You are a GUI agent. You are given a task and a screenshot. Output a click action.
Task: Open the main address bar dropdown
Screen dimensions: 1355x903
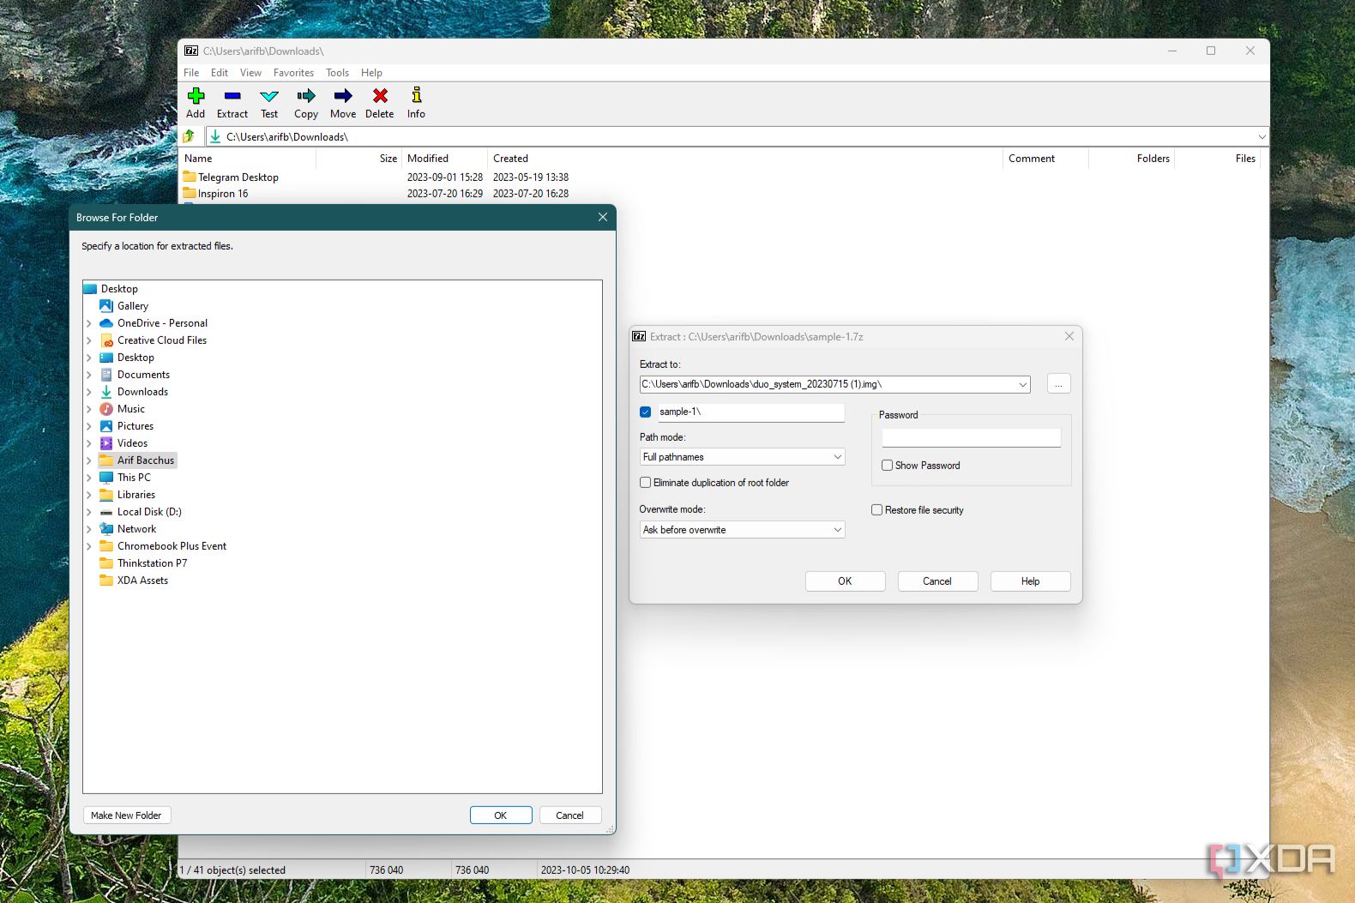click(x=1262, y=137)
